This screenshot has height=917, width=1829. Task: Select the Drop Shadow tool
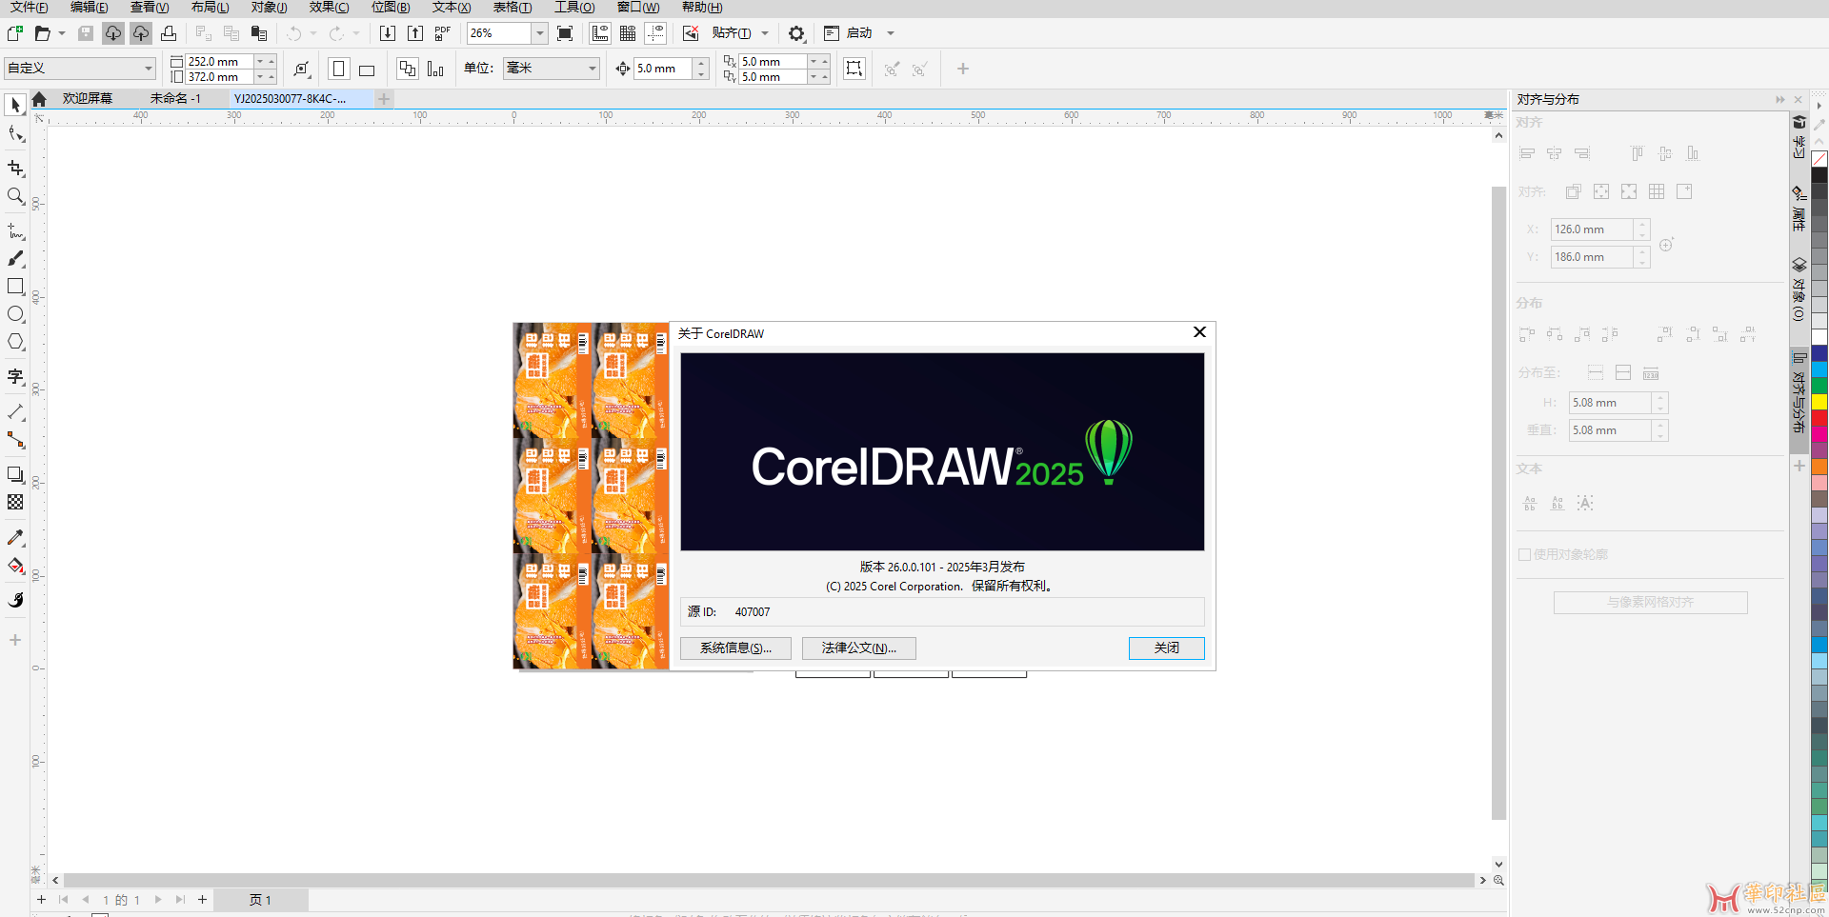pos(15,474)
